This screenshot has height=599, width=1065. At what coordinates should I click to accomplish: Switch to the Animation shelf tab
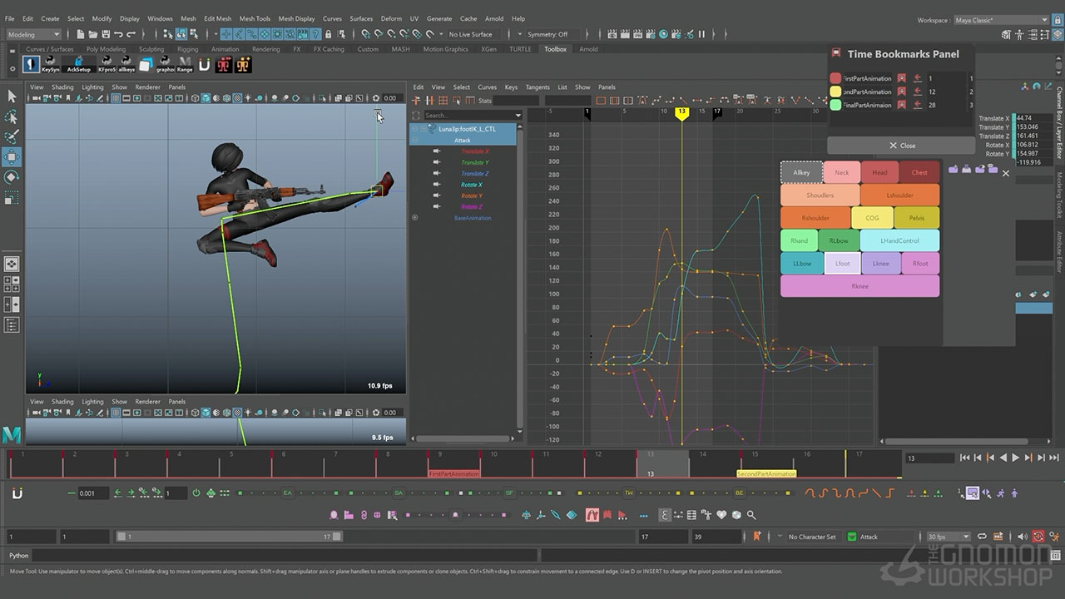click(x=225, y=49)
